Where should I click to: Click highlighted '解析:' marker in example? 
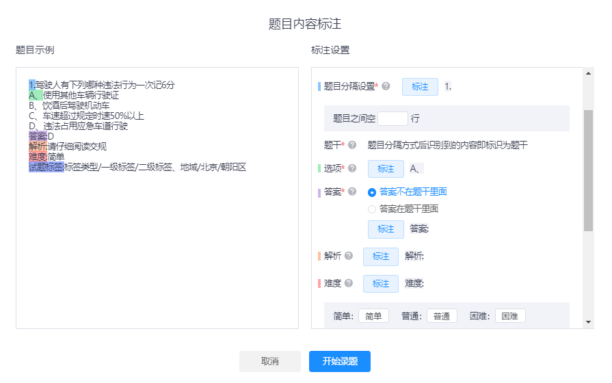38,146
